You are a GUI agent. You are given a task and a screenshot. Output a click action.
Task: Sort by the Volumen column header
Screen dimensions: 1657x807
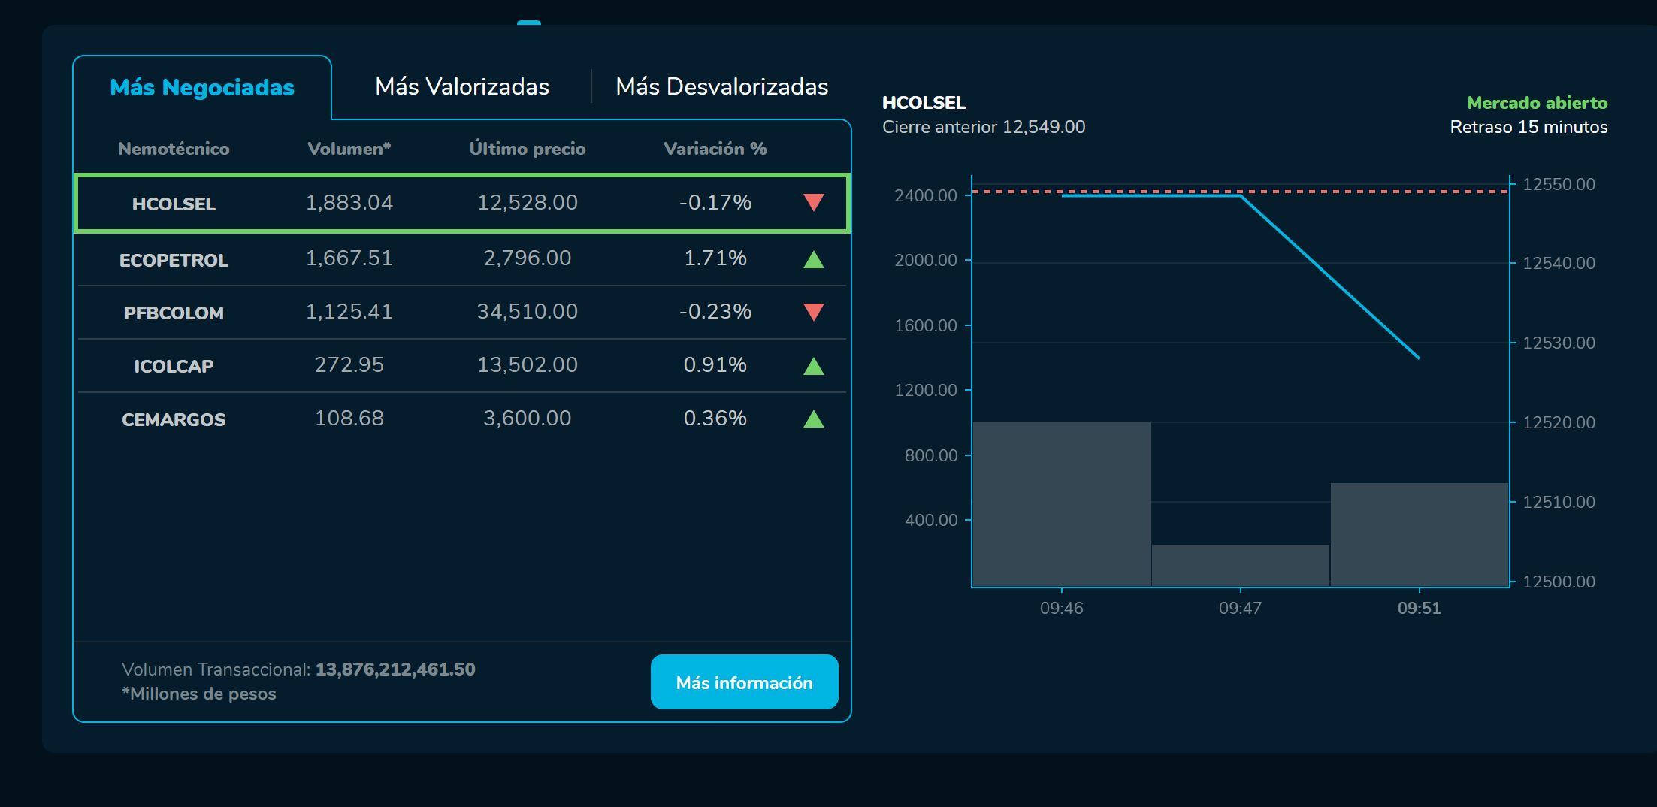point(349,148)
